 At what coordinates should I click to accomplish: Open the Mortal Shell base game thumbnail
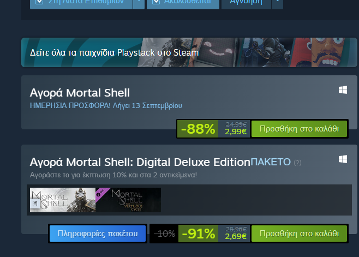[x=63, y=200]
